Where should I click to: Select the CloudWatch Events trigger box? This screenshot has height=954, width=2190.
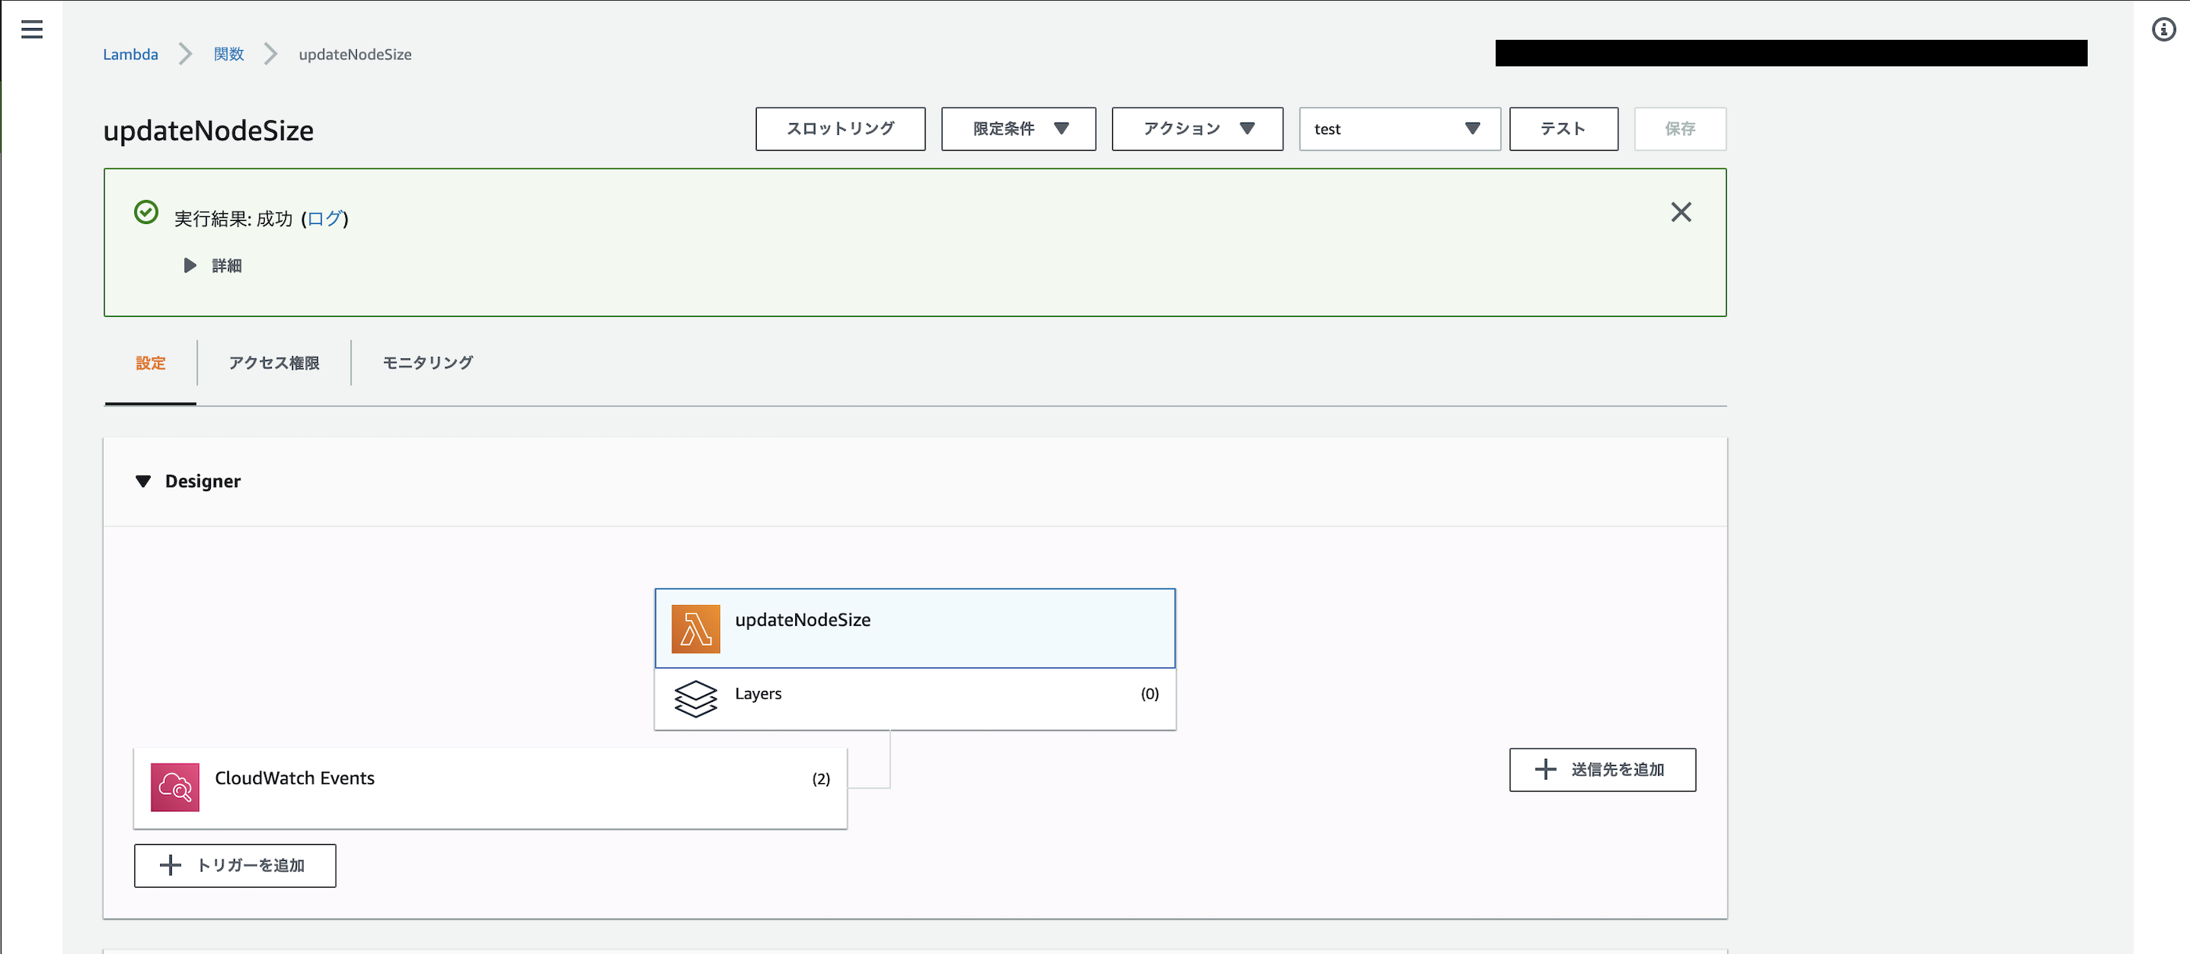click(490, 788)
